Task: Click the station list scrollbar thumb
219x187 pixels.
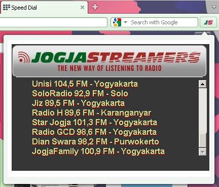Action: click(x=203, y=140)
